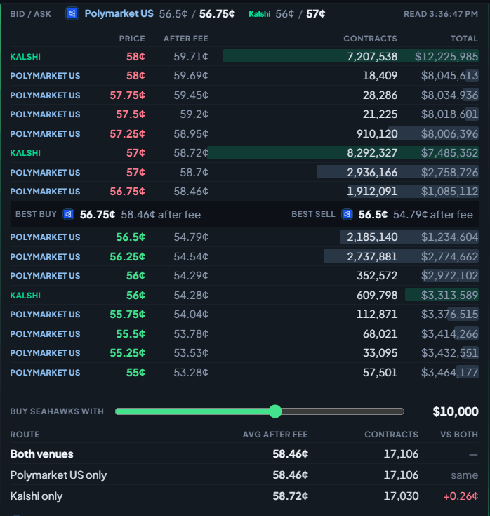Click the 57.25¢ ask price
Image resolution: width=490 pixels, height=516 pixels.
pyautogui.click(x=127, y=134)
